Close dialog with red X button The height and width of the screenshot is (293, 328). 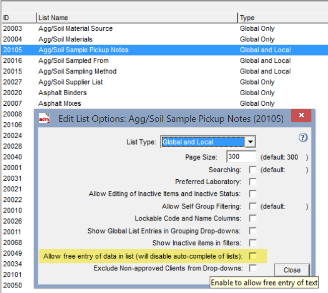click(301, 116)
